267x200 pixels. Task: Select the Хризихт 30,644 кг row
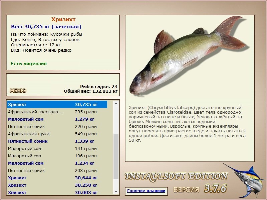(57, 178)
